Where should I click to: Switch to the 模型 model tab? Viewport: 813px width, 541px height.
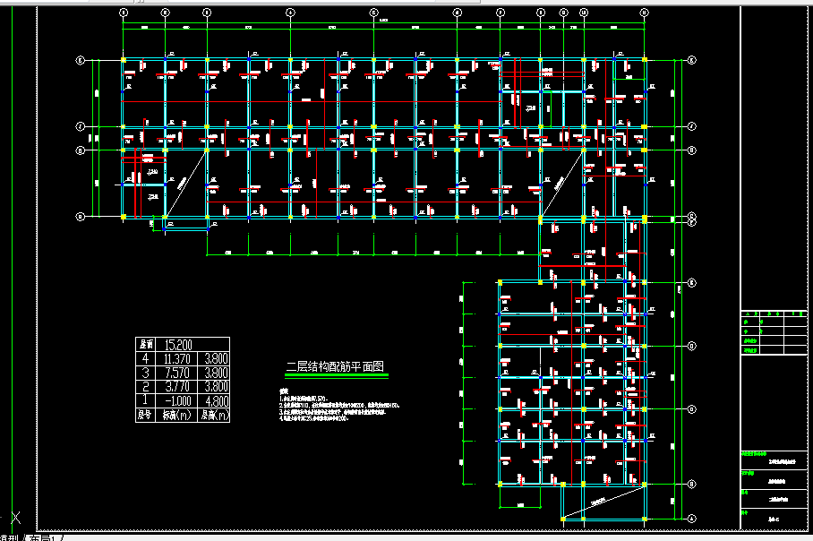(9, 538)
